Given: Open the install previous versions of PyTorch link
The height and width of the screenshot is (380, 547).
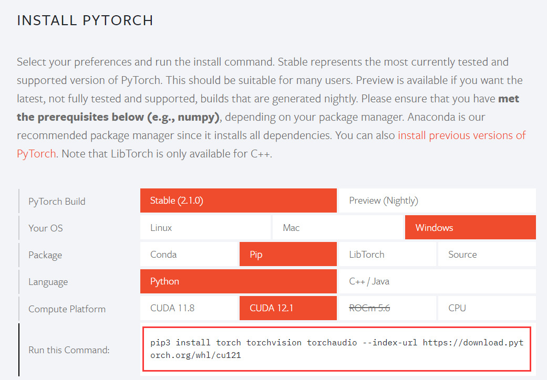Looking at the screenshot, I should point(461,135).
